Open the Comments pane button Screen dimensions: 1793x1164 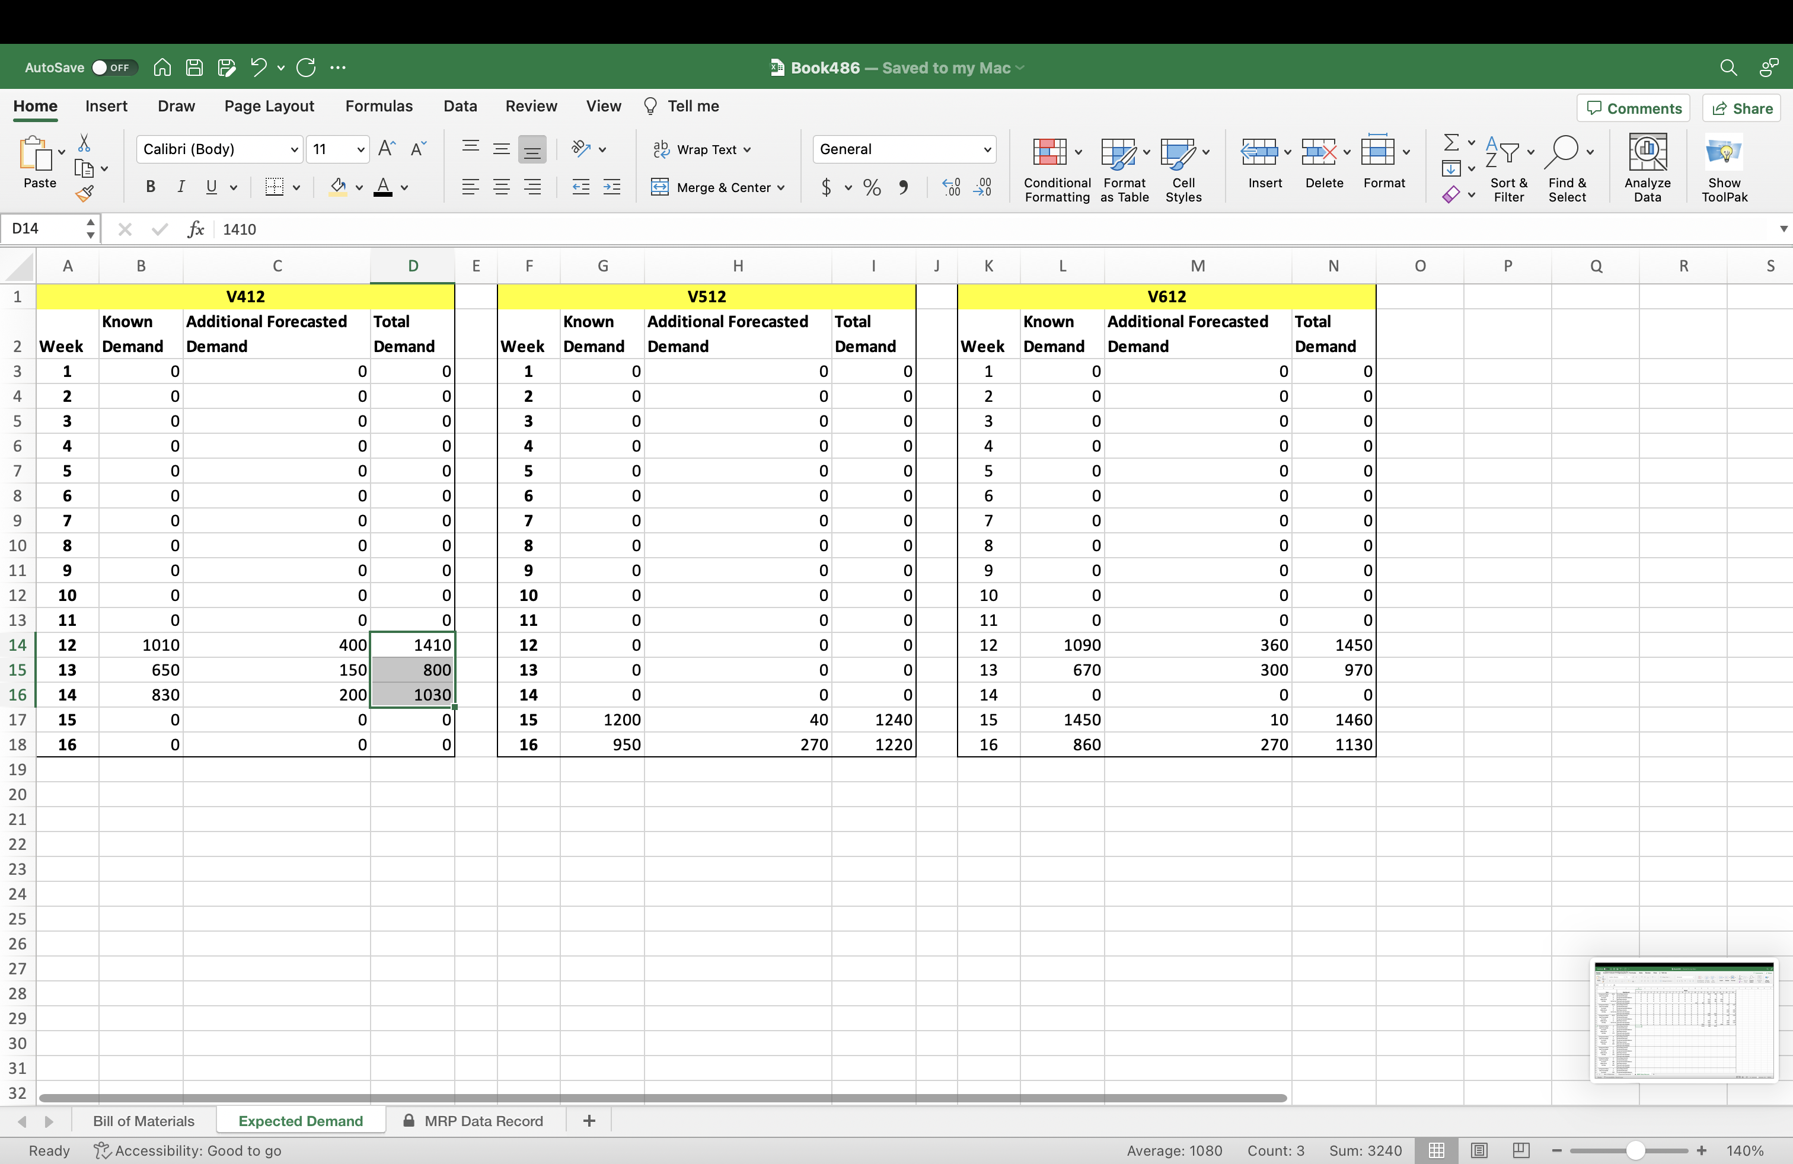coord(1634,108)
